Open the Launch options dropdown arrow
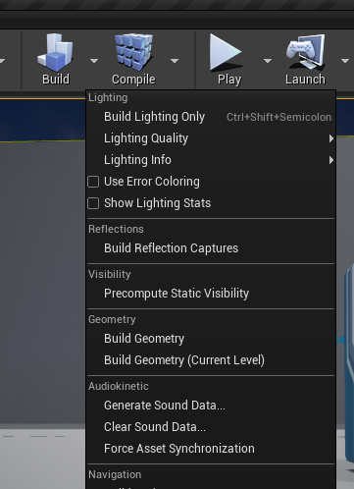Viewport: 354px width, 489px height. click(x=345, y=61)
